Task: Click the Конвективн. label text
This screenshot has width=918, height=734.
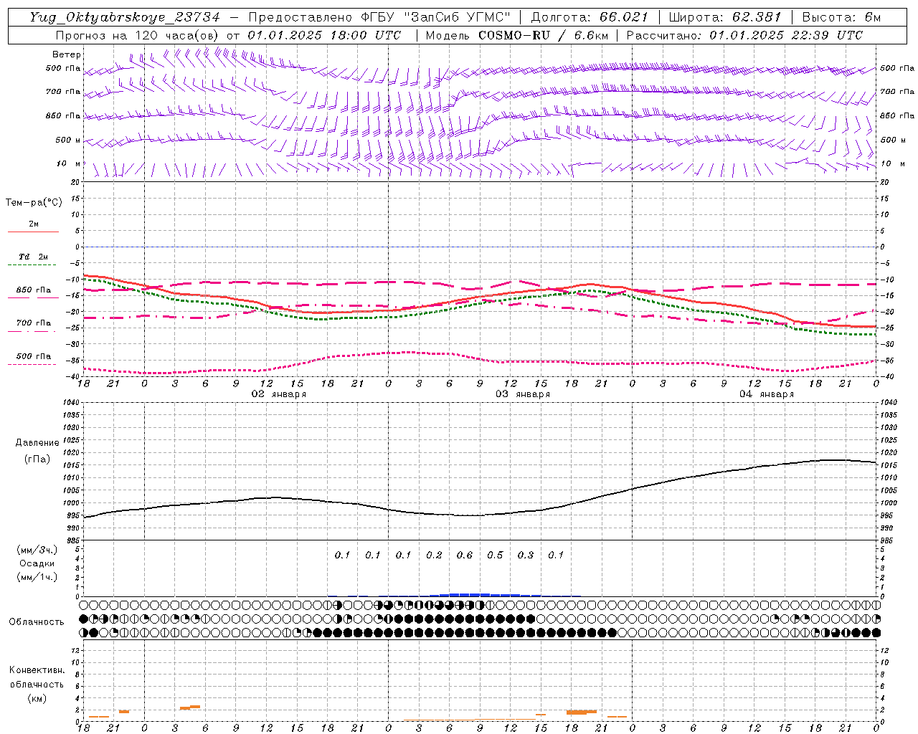Action: click(37, 670)
